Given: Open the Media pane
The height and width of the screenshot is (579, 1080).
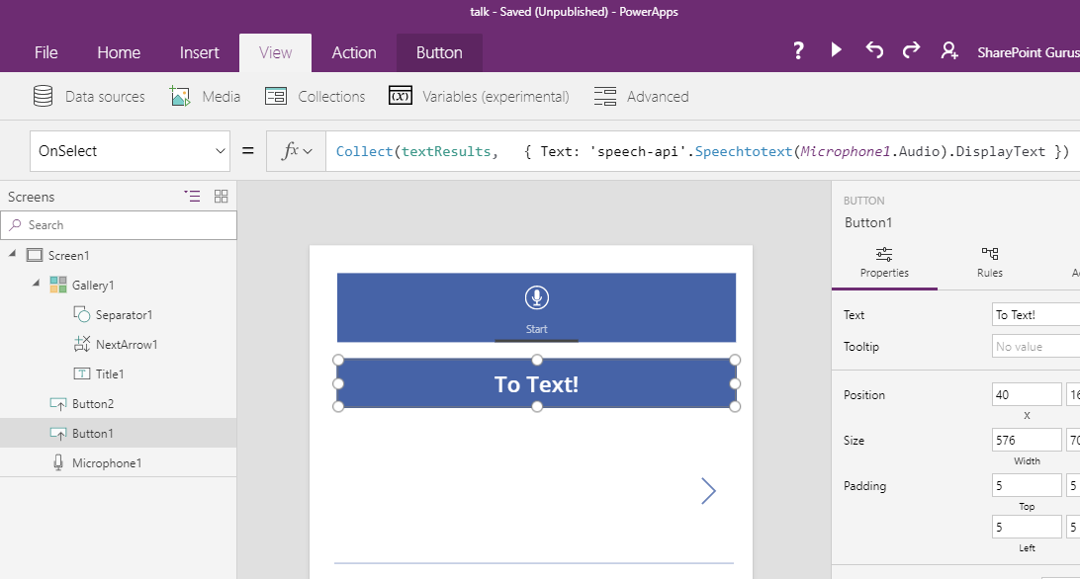Looking at the screenshot, I should pyautogui.click(x=206, y=97).
